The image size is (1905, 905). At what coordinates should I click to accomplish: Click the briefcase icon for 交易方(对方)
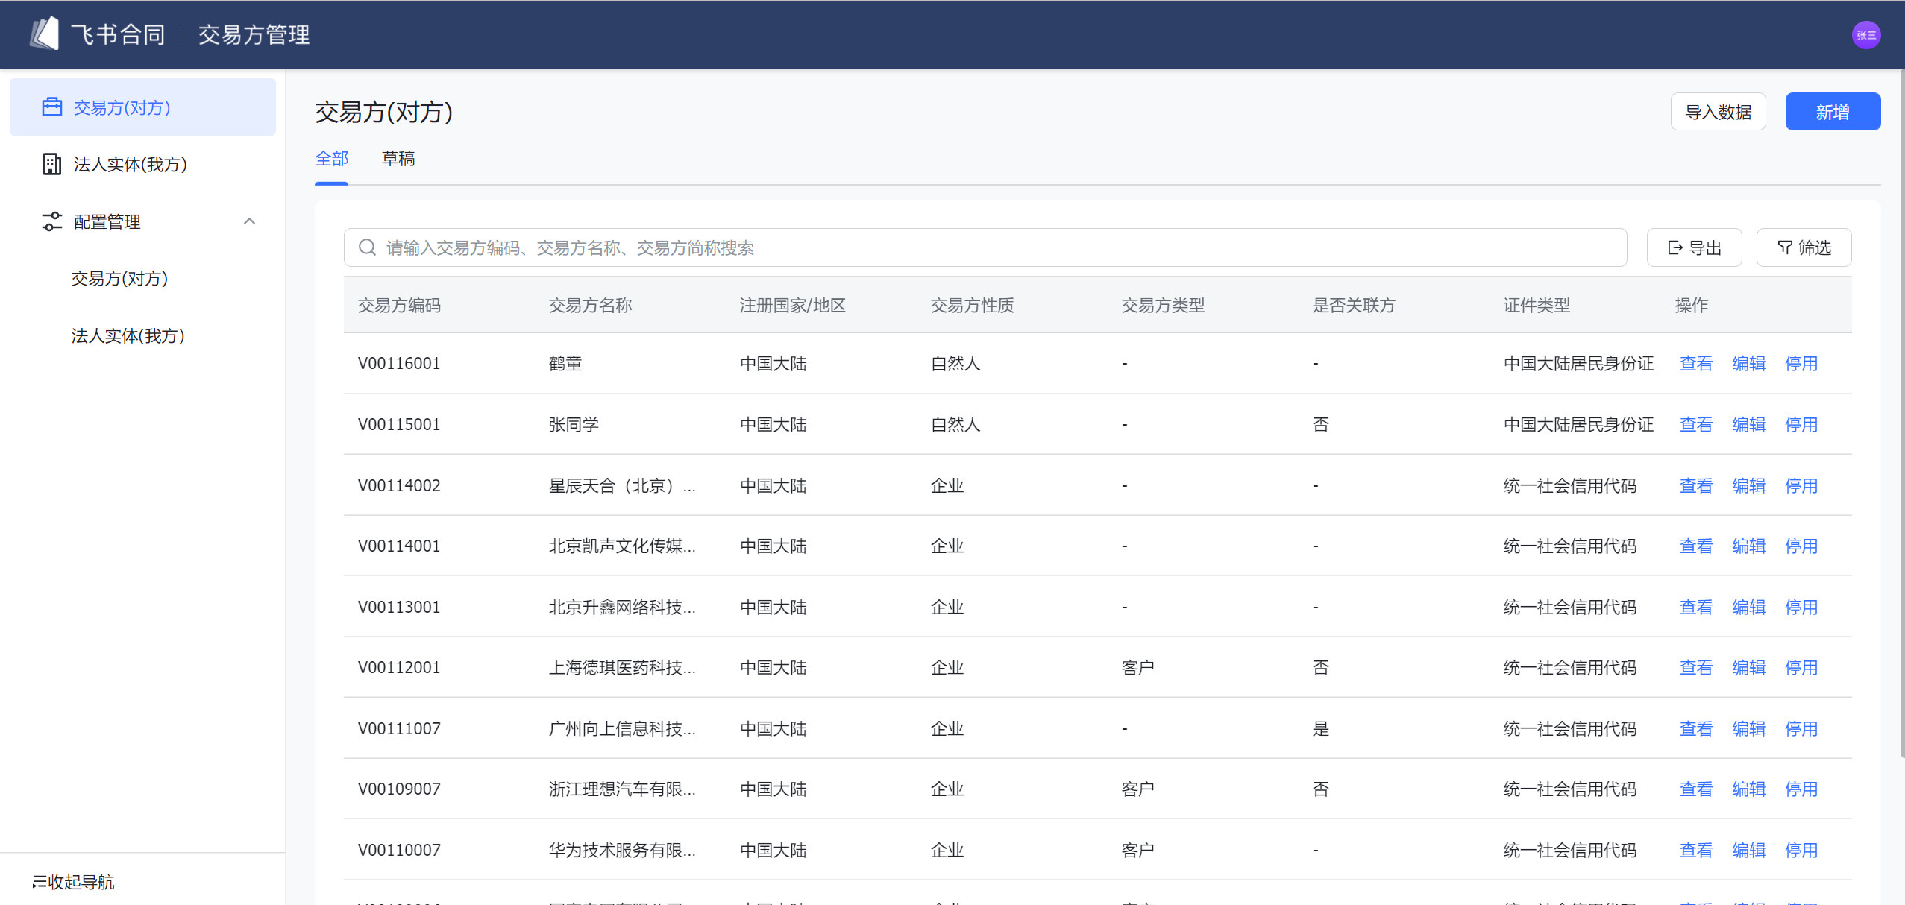point(51,107)
